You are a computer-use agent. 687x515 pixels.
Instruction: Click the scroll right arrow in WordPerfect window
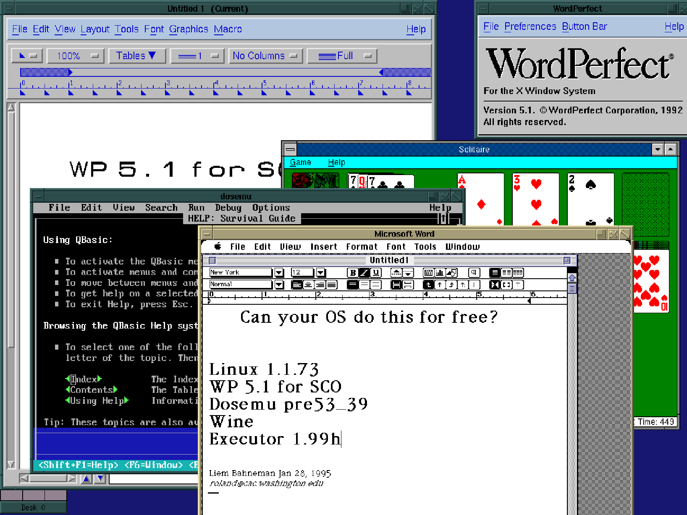click(x=72, y=478)
